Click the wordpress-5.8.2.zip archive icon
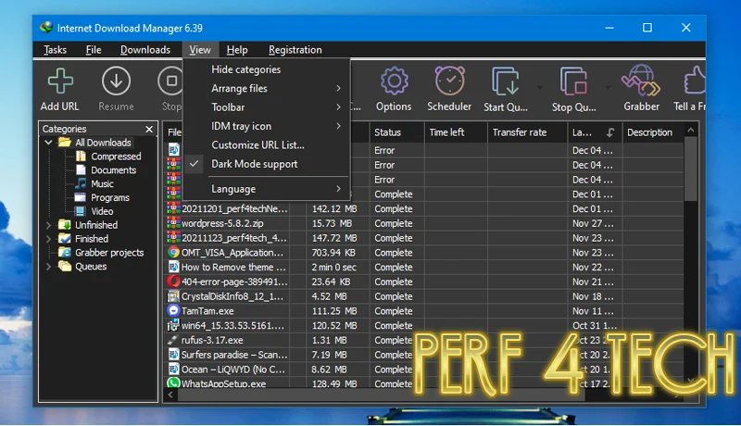The image size is (741, 426). tap(173, 223)
